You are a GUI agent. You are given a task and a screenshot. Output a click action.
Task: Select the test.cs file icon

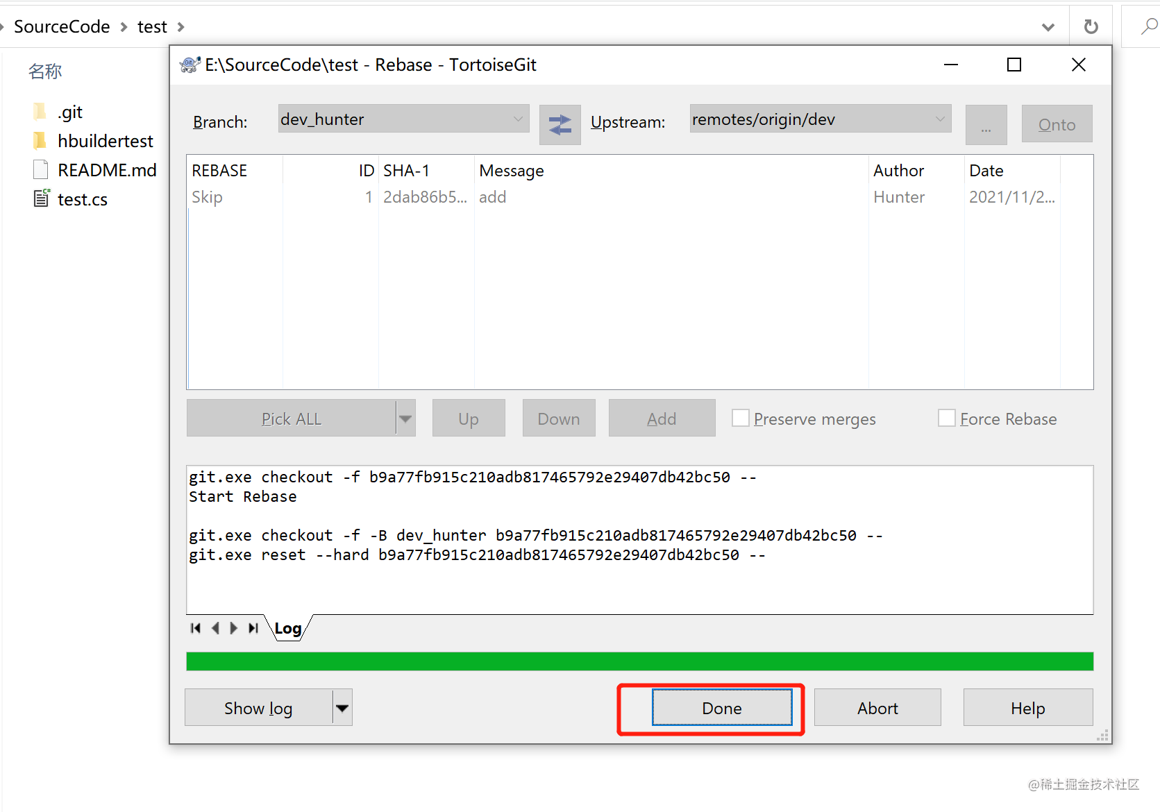pyautogui.click(x=42, y=198)
